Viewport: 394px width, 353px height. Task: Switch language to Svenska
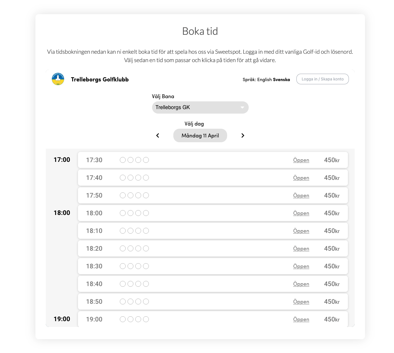281,79
